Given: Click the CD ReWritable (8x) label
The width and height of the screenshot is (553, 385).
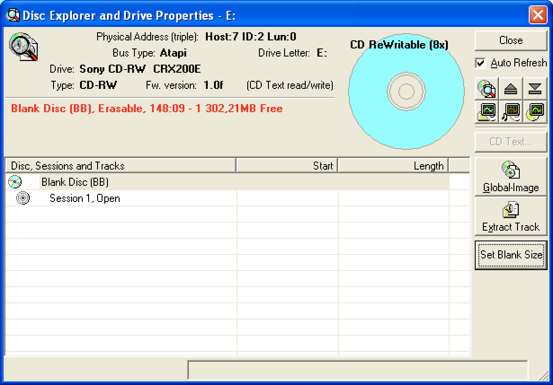Looking at the screenshot, I should tap(399, 45).
